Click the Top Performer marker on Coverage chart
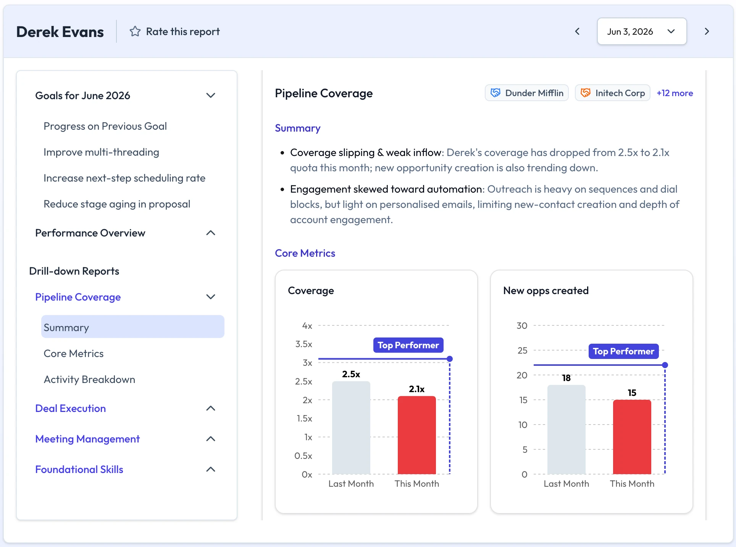Image resolution: width=736 pixels, height=547 pixels. (408, 345)
